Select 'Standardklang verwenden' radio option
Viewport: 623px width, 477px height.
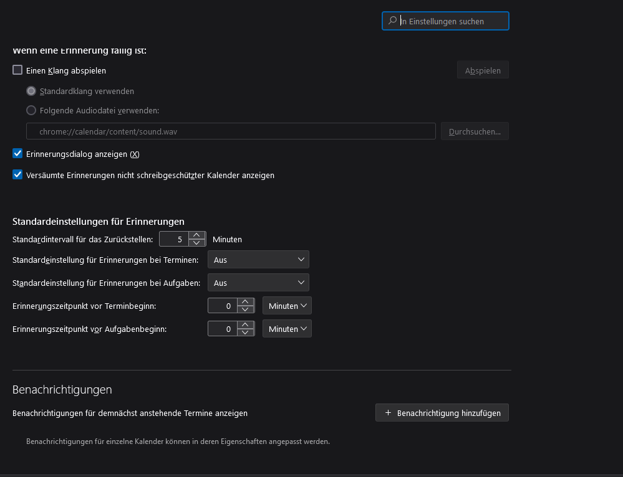pos(31,91)
